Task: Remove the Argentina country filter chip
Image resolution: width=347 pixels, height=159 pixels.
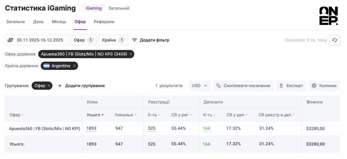Action: pos(75,66)
